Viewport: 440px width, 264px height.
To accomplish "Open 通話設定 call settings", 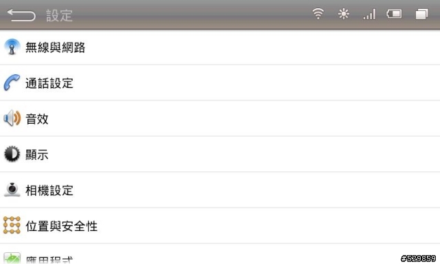I will 220,82.
